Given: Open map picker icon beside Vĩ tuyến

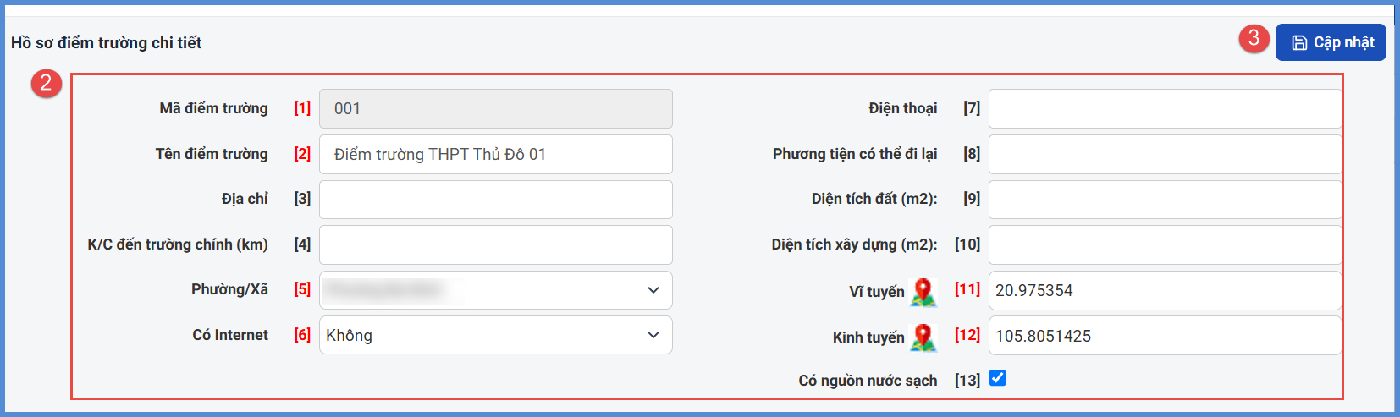Looking at the screenshot, I should pyautogui.click(x=923, y=292).
